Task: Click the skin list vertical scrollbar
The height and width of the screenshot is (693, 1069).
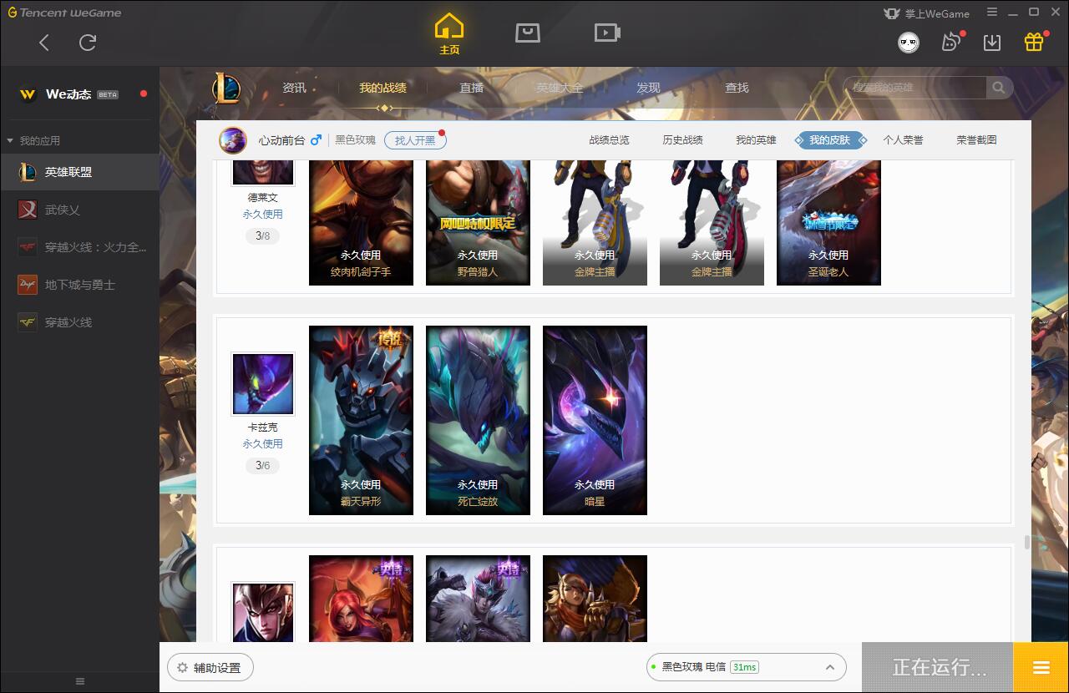Action: 1027,542
